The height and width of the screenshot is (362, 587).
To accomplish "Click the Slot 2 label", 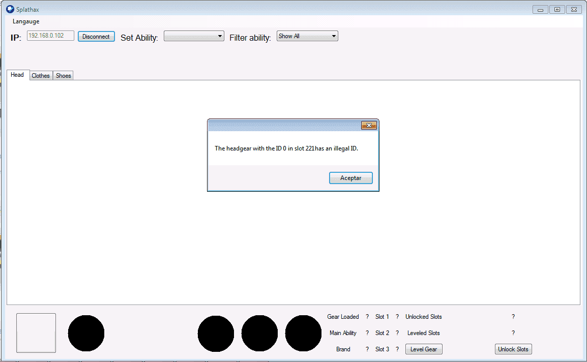I will 382,333.
